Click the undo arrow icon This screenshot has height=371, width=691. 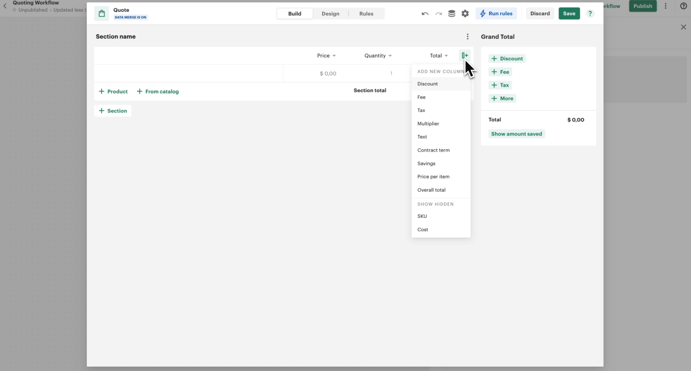pyautogui.click(x=425, y=14)
